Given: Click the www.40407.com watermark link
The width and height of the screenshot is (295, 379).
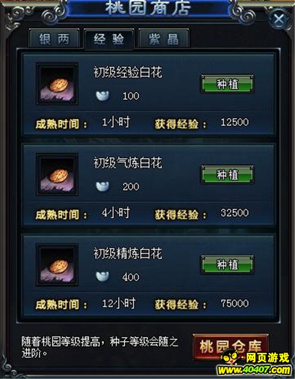Looking at the screenshot, I should 254,370.
